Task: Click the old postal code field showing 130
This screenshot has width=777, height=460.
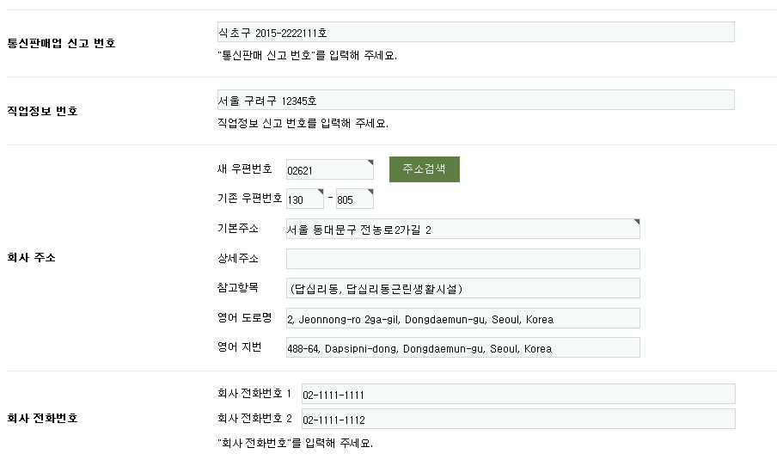Action: click(x=304, y=199)
